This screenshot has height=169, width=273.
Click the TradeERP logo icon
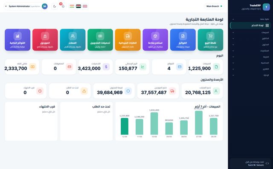(x=266, y=7)
